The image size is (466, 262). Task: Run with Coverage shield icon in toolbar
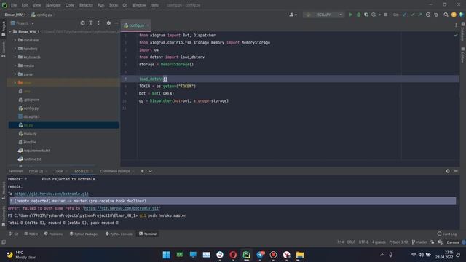tap(366, 15)
